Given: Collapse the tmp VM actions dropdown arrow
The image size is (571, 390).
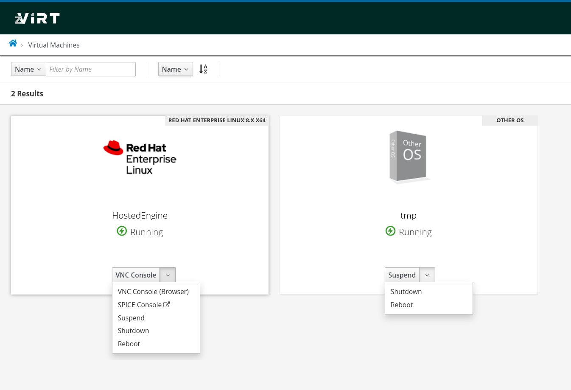Looking at the screenshot, I should pos(427,275).
